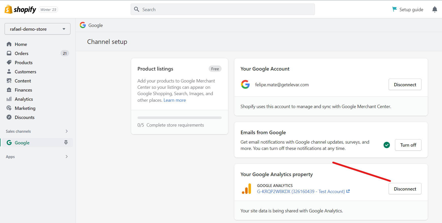Open Content section
This screenshot has height=223, width=442.
(x=23, y=81)
